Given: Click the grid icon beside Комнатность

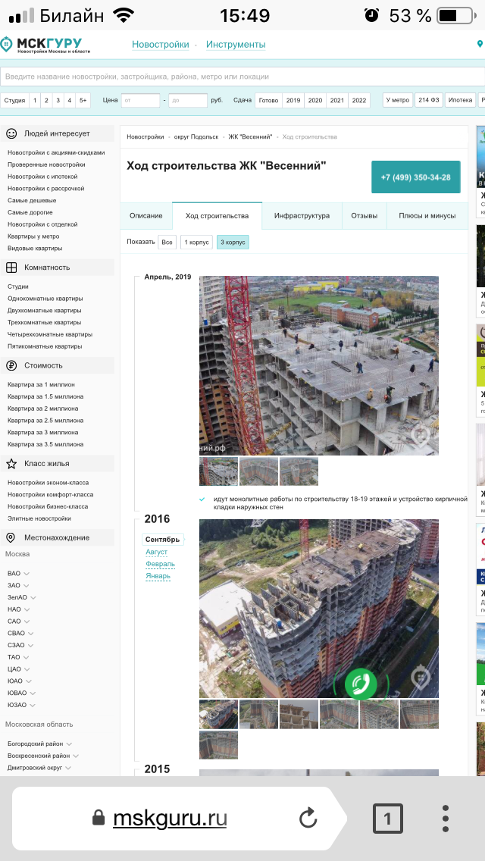Looking at the screenshot, I should tap(11, 268).
